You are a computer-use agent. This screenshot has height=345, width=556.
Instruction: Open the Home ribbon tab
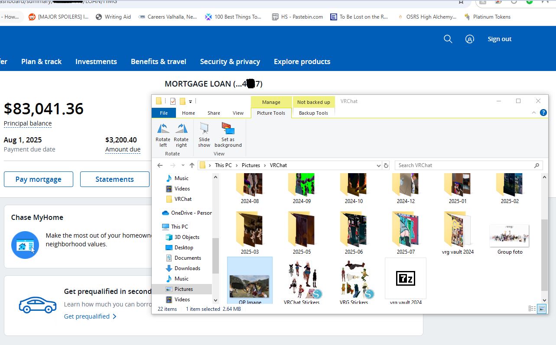coord(189,113)
